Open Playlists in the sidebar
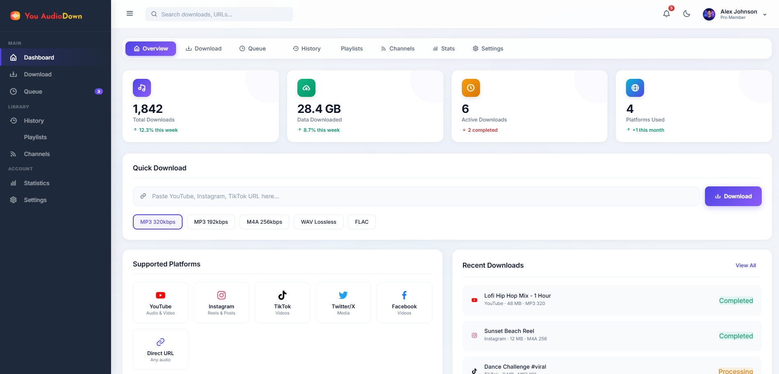779x374 pixels. coord(56,137)
